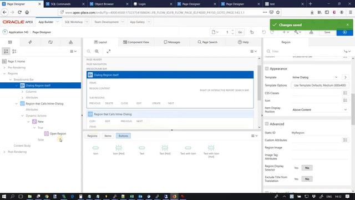Open Firefox from the Windows taskbar
This screenshot has width=355, height=200.
pyautogui.click(x=174, y=196)
